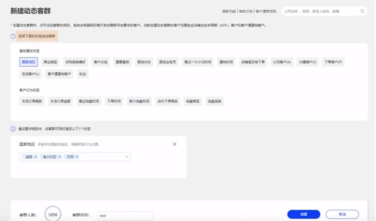Viewport: 376px width, 221px height.
Task: Choose the 本店订单金额 behavior tag
Action: (60, 101)
